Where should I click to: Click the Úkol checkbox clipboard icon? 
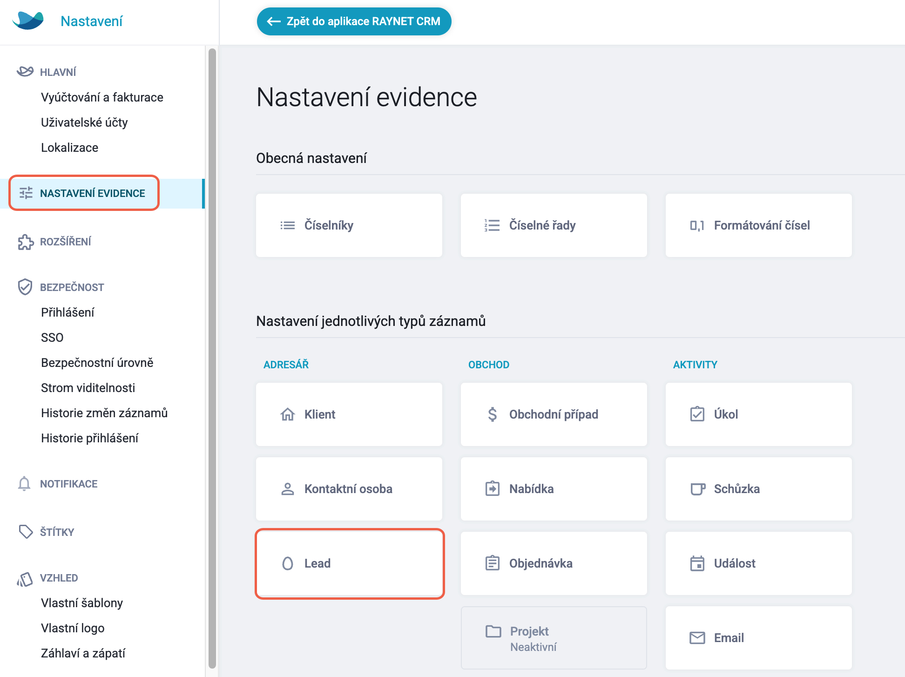click(697, 414)
